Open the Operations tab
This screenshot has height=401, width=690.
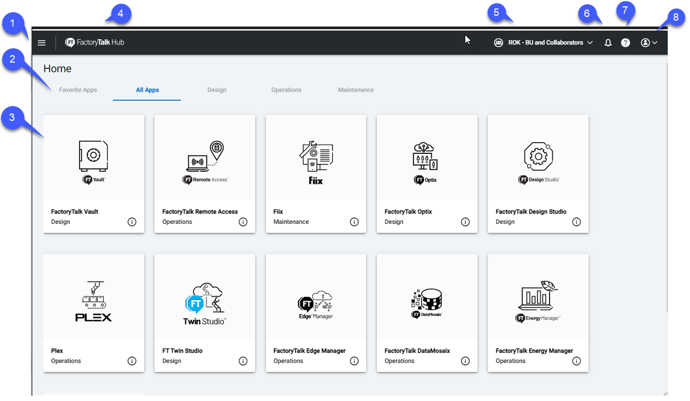pyautogui.click(x=286, y=90)
